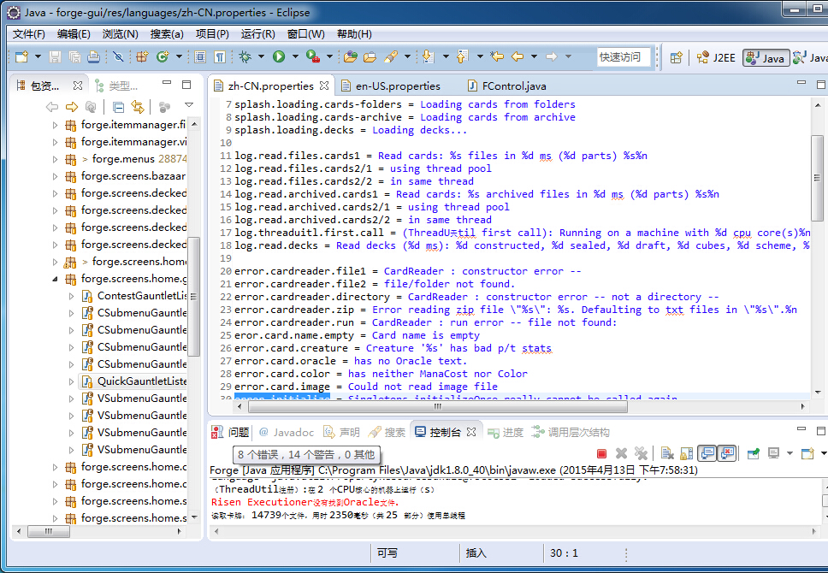Expand the forge.itemmanager.filters package node

(x=56, y=125)
